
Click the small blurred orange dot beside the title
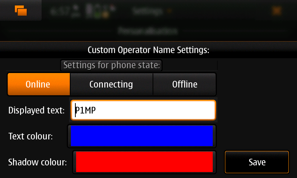[x=169, y=11]
